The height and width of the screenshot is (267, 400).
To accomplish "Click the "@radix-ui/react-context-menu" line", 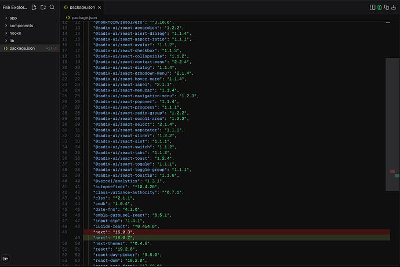I will (x=142, y=62).
